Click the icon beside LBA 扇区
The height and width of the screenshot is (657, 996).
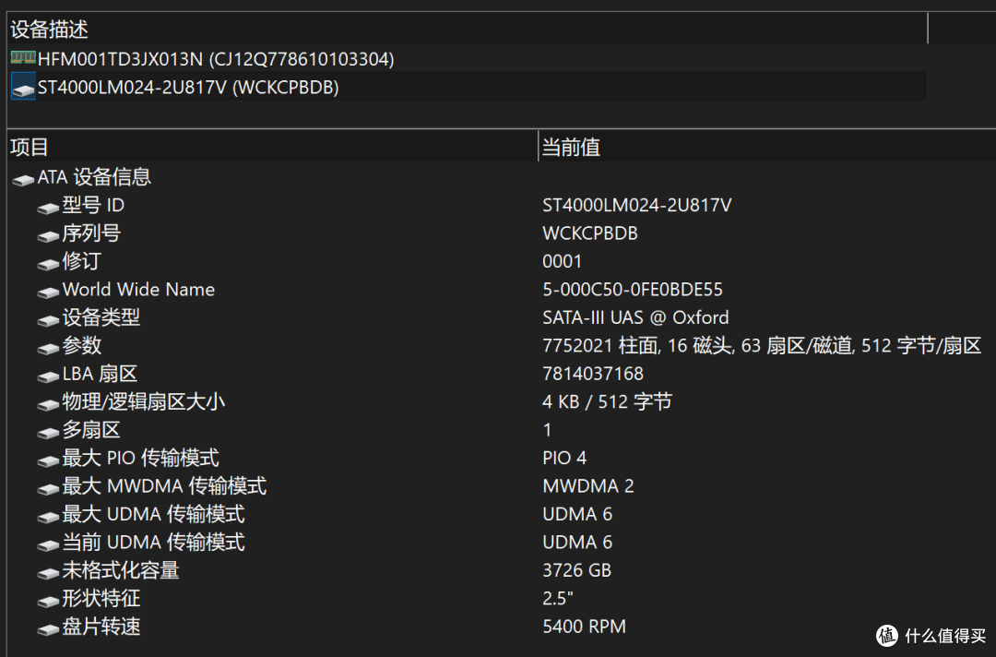[48, 376]
